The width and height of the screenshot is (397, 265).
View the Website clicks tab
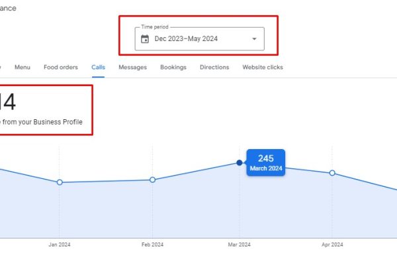(x=263, y=67)
